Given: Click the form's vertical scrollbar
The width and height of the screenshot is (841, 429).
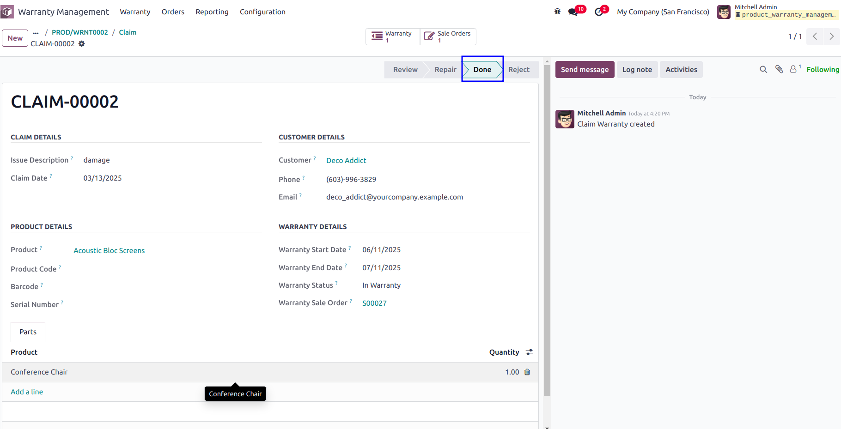Looking at the screenshot, I should pos(547,231).
